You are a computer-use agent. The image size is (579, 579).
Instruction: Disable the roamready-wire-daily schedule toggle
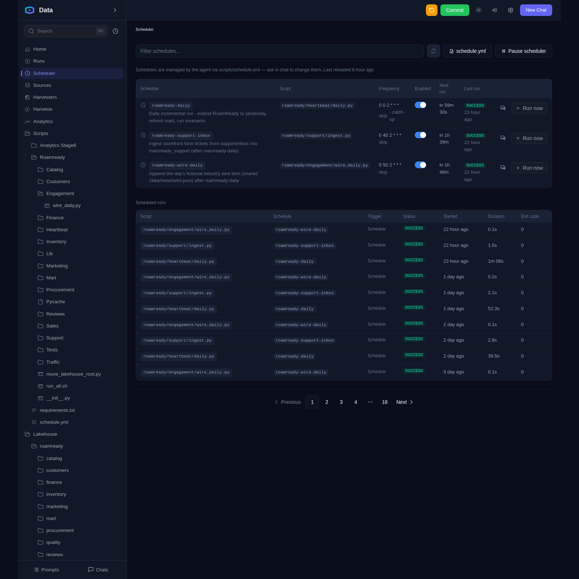point(420,165)
